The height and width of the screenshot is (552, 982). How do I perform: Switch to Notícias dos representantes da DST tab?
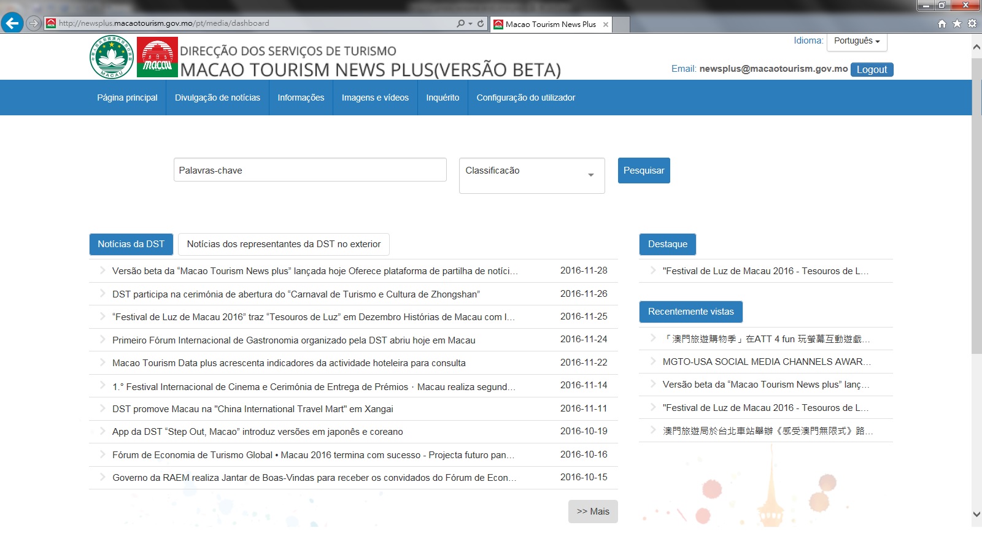coord(284,244)
